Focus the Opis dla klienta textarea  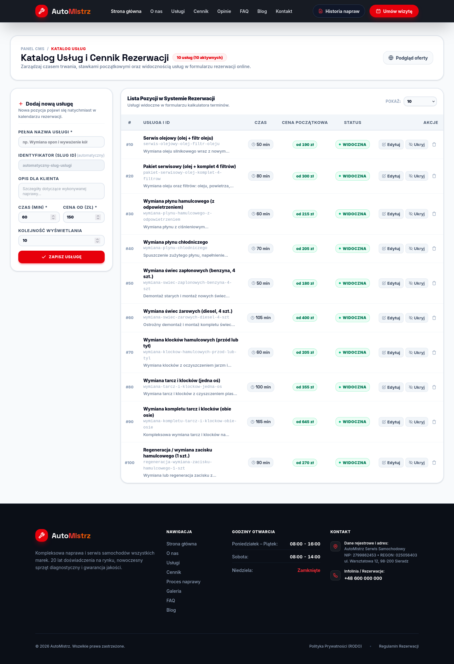click(x=61, y=191)
